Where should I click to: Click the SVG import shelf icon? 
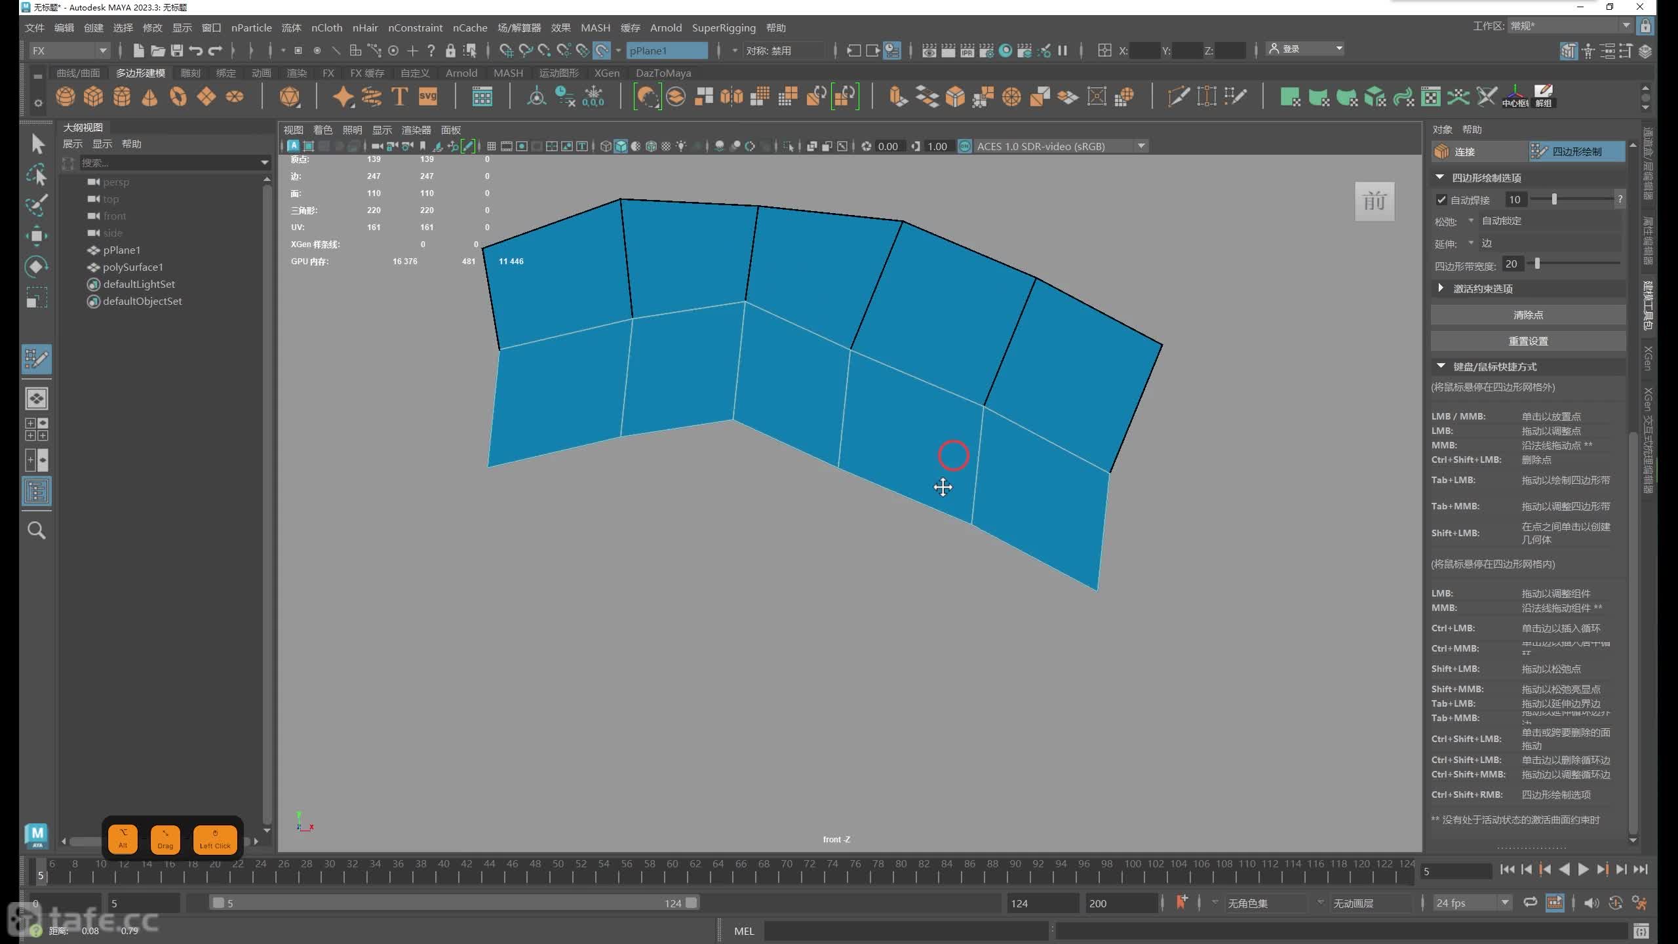[428, 97]
